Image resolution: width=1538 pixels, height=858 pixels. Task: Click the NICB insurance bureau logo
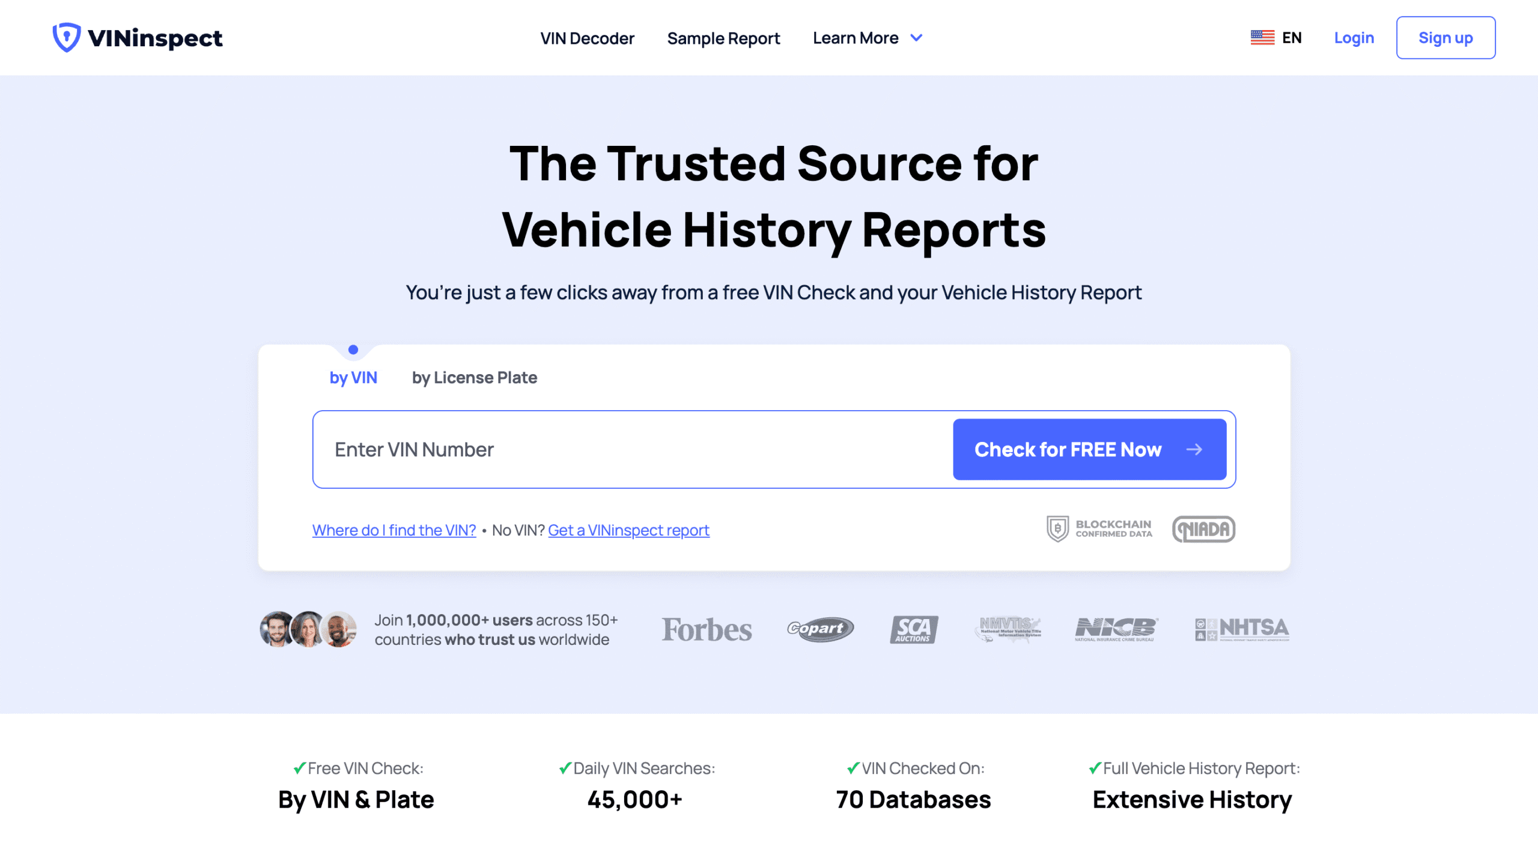[1114, 630]
